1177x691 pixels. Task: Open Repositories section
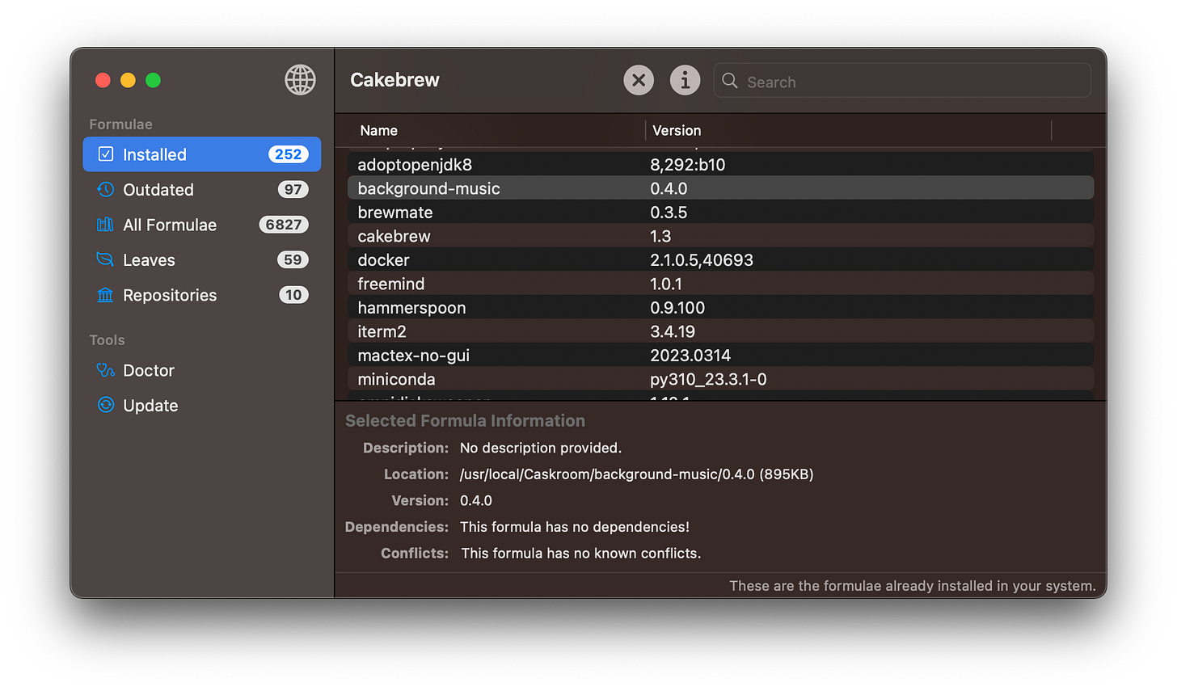pyautogui.click(x=202, y=295)
